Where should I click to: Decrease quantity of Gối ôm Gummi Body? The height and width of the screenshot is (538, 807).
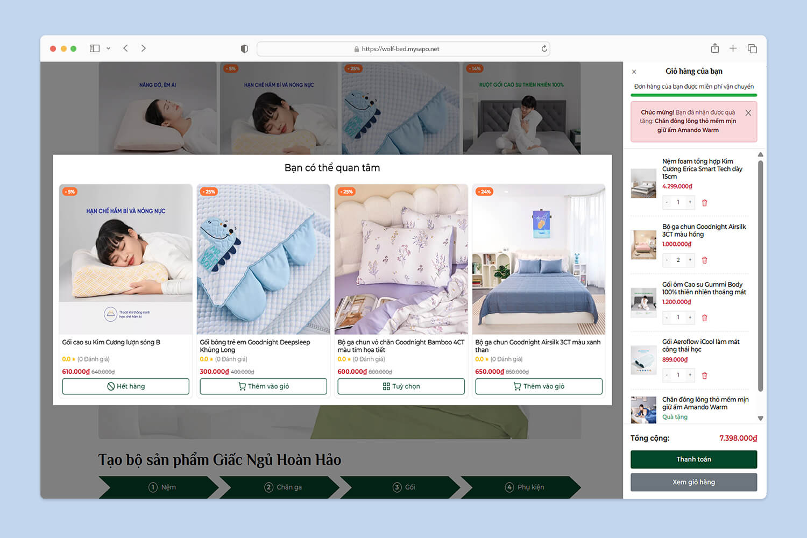(x=667, y=317)
